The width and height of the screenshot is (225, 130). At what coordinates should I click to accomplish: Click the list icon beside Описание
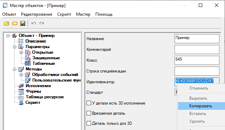[x=21, y=41]
